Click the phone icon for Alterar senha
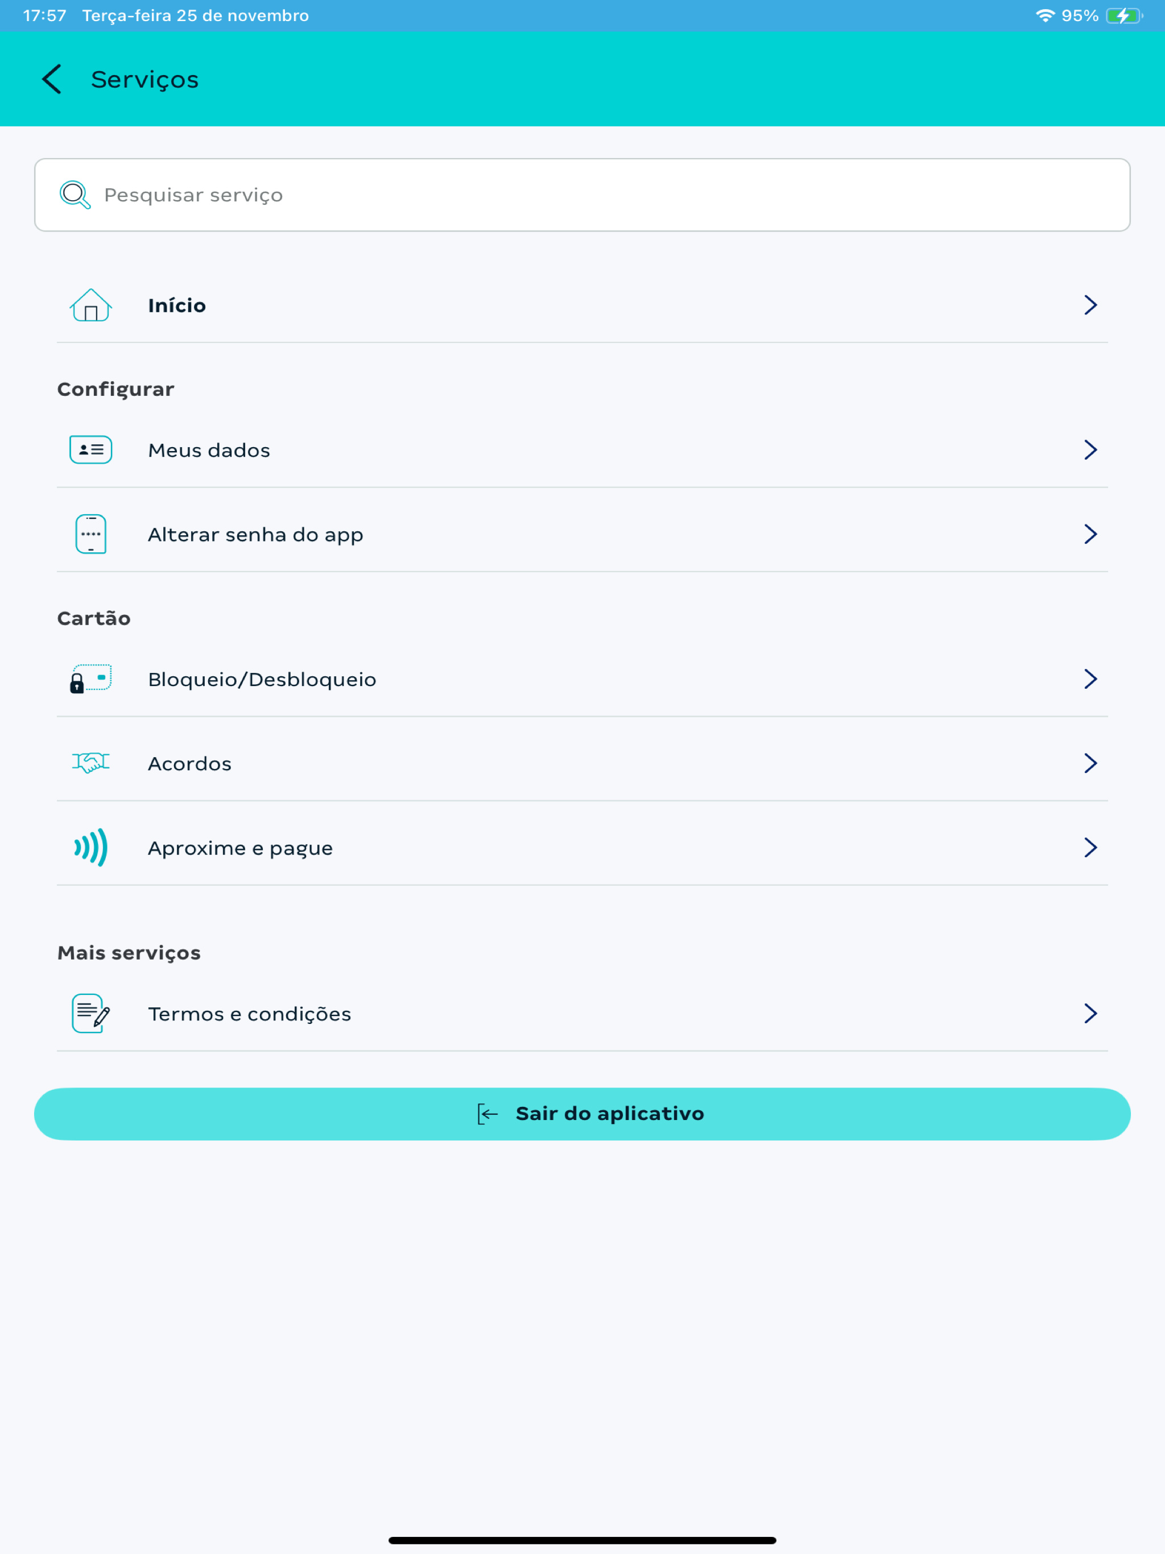1165x1554 pixels. point(90,534)
